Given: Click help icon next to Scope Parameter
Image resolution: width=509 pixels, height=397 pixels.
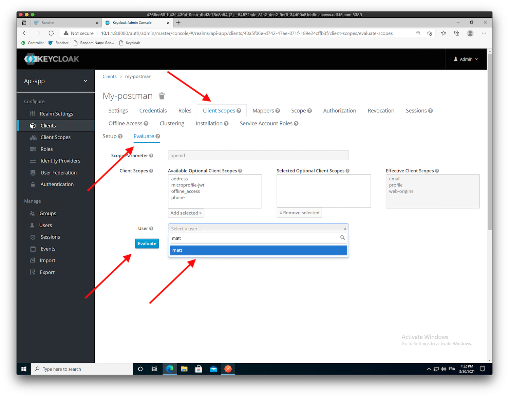Looking at the screenshot, I should click(151, 156).
